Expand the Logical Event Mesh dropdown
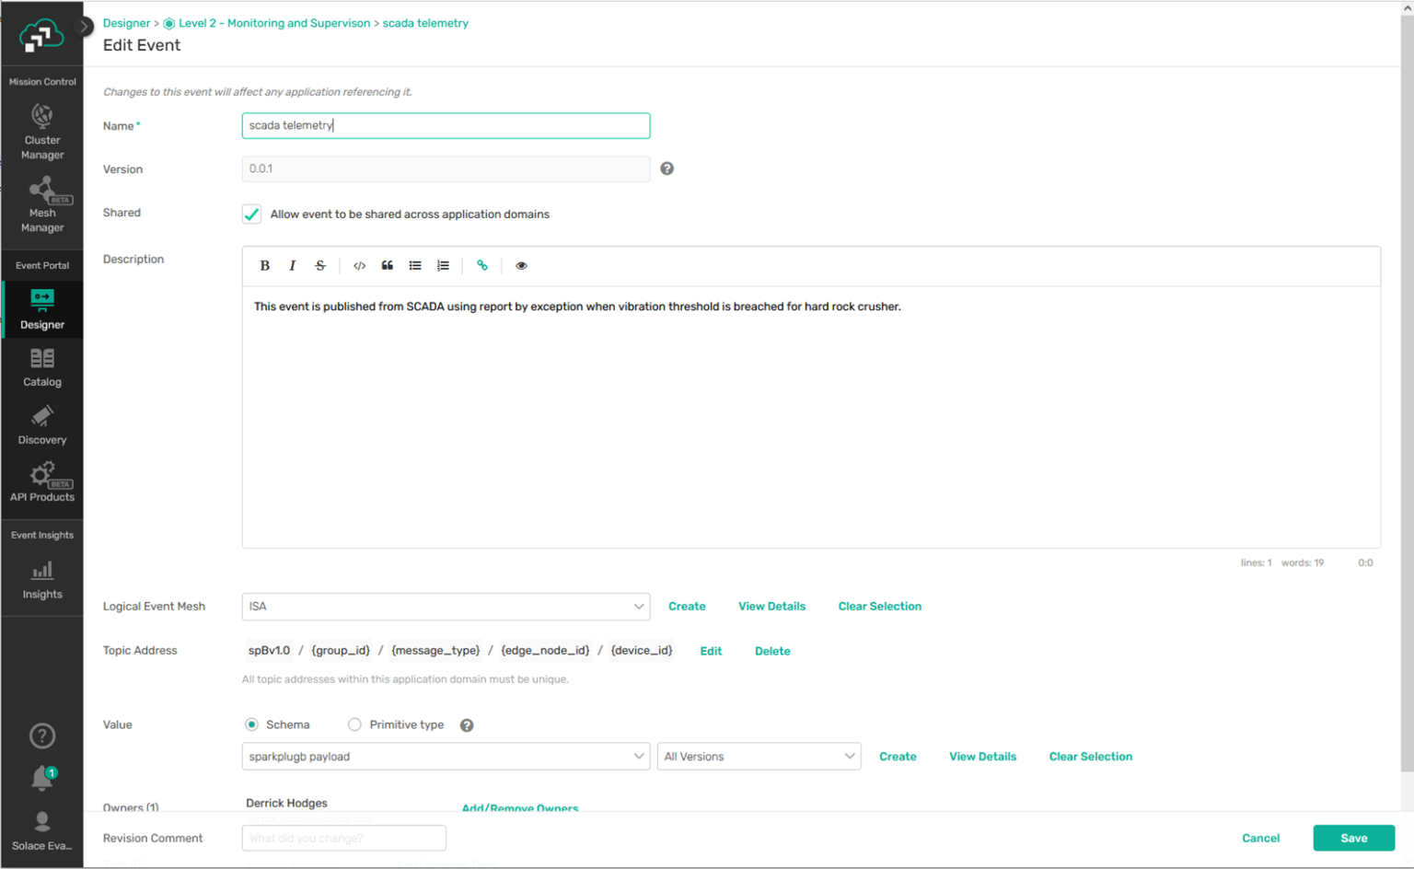Image resolution: width=1414 pixels, height=869 pixels. tap(446, 607)
